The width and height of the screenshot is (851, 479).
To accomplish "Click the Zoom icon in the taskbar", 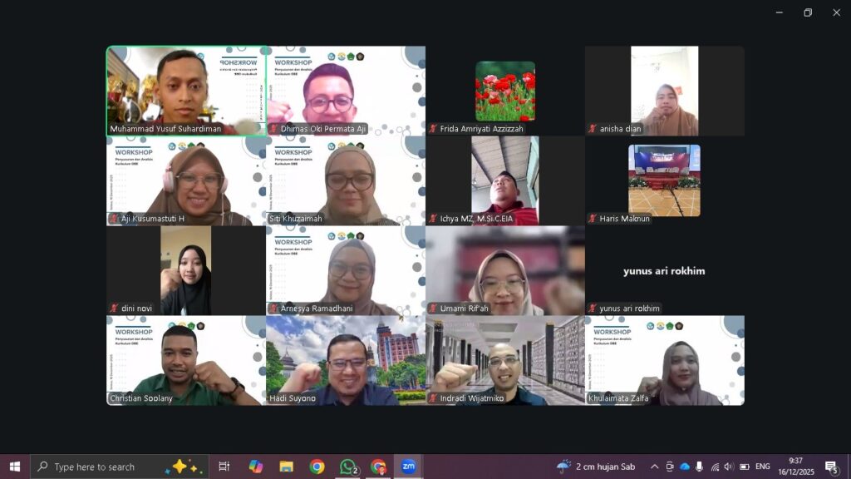I will (409, 467).
